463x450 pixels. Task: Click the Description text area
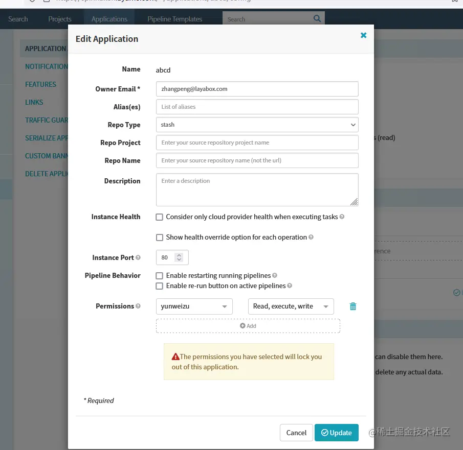click(257, 190)
